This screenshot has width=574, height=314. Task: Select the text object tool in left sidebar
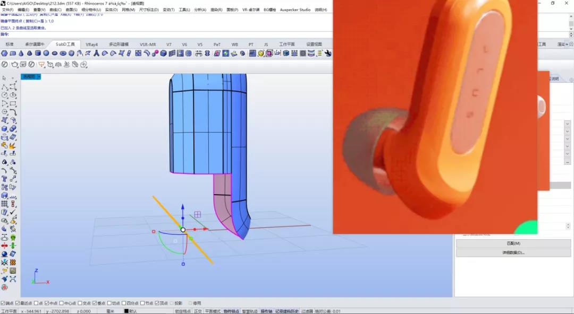click(4, 179)
